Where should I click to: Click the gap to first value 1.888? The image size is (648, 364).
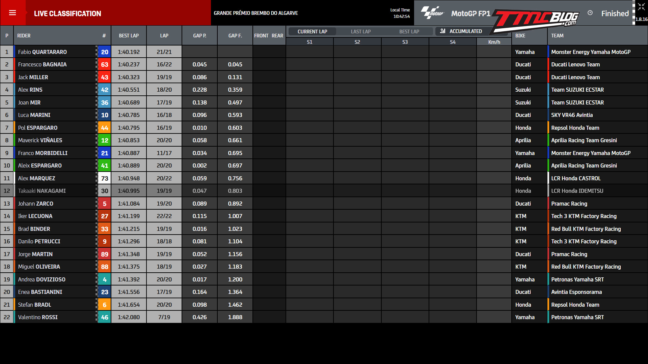[235, 317]
